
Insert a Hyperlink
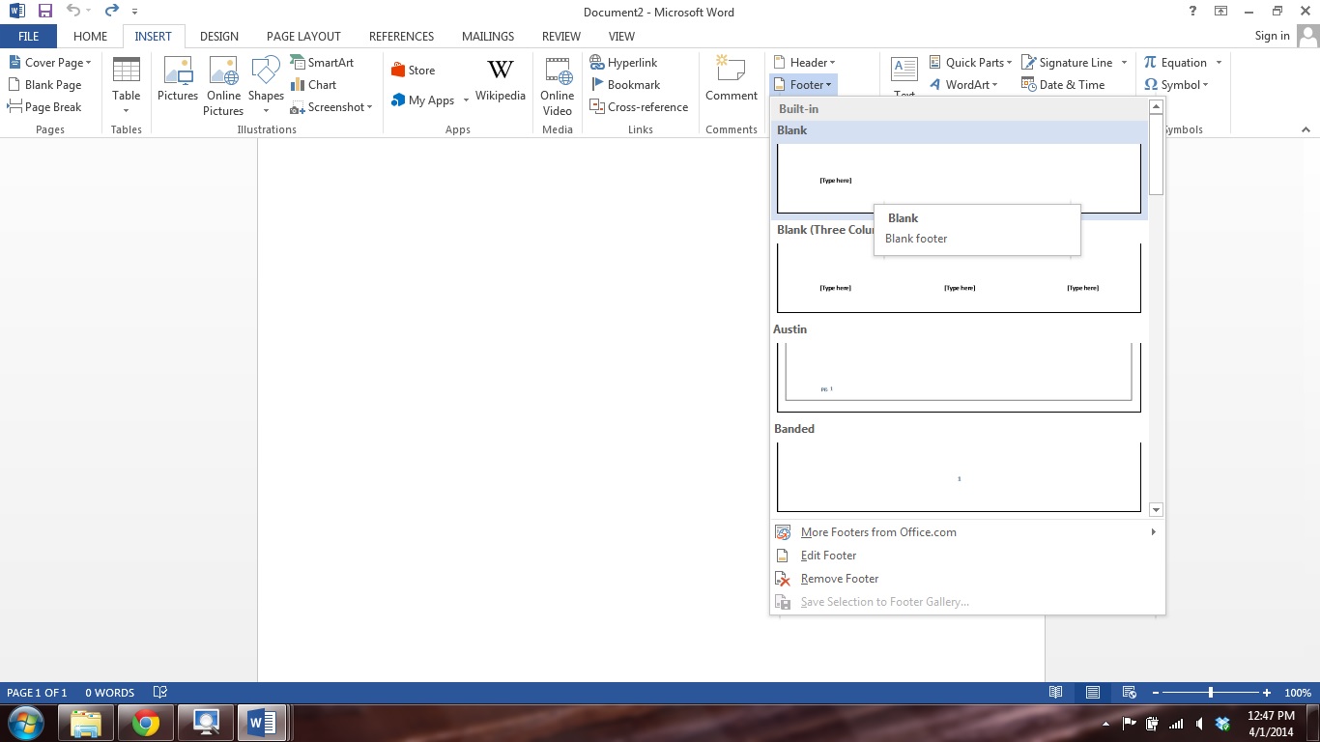pyautogui.click(x=624, y=63)
